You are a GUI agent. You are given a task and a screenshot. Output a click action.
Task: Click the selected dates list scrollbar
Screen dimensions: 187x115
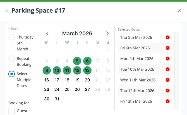176,70
